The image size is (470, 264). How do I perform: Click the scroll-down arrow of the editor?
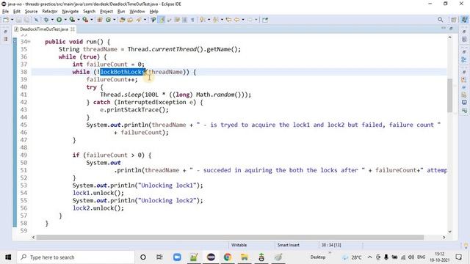449,232
